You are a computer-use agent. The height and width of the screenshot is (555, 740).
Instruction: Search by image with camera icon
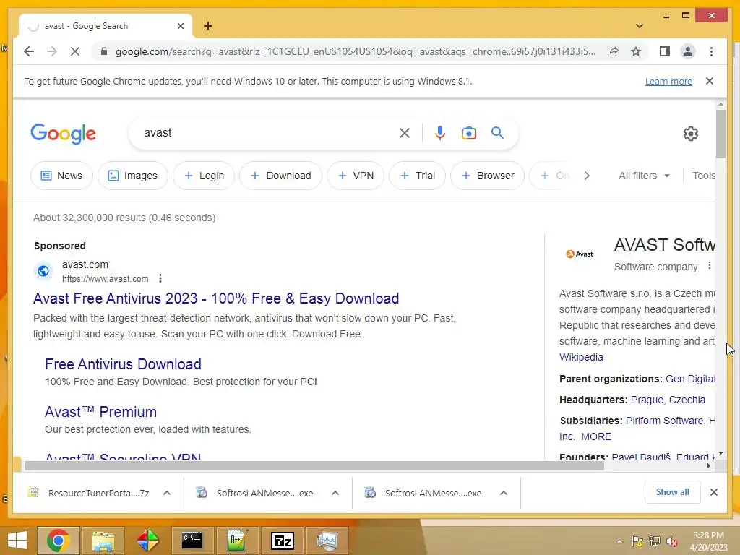468,133
